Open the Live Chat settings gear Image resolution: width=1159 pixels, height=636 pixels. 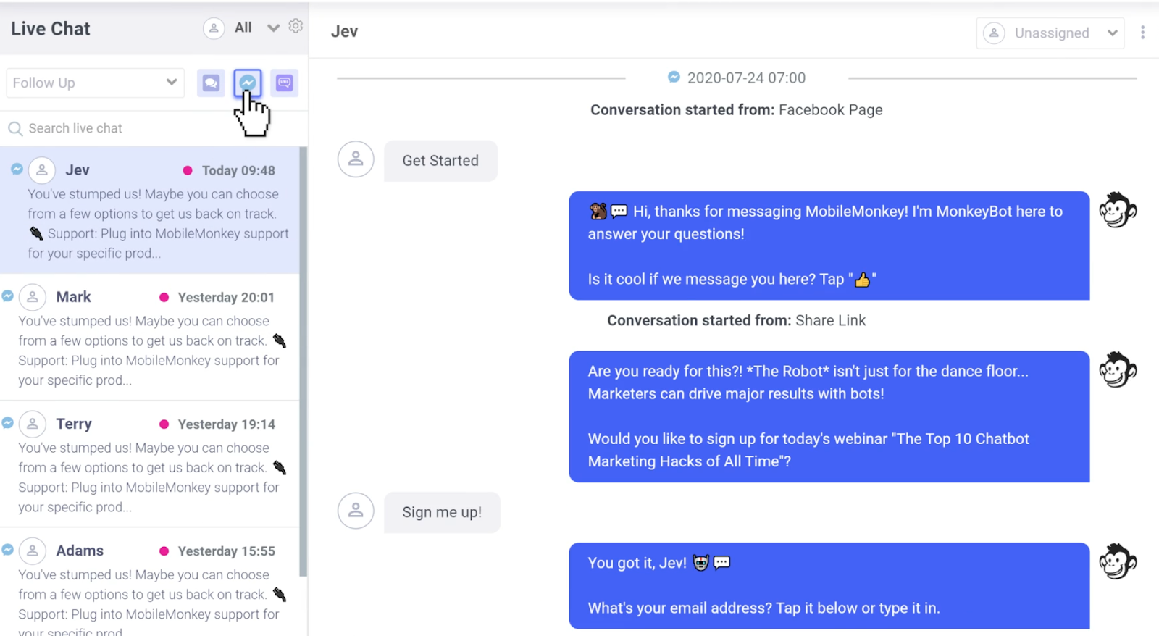click(296, 27)
